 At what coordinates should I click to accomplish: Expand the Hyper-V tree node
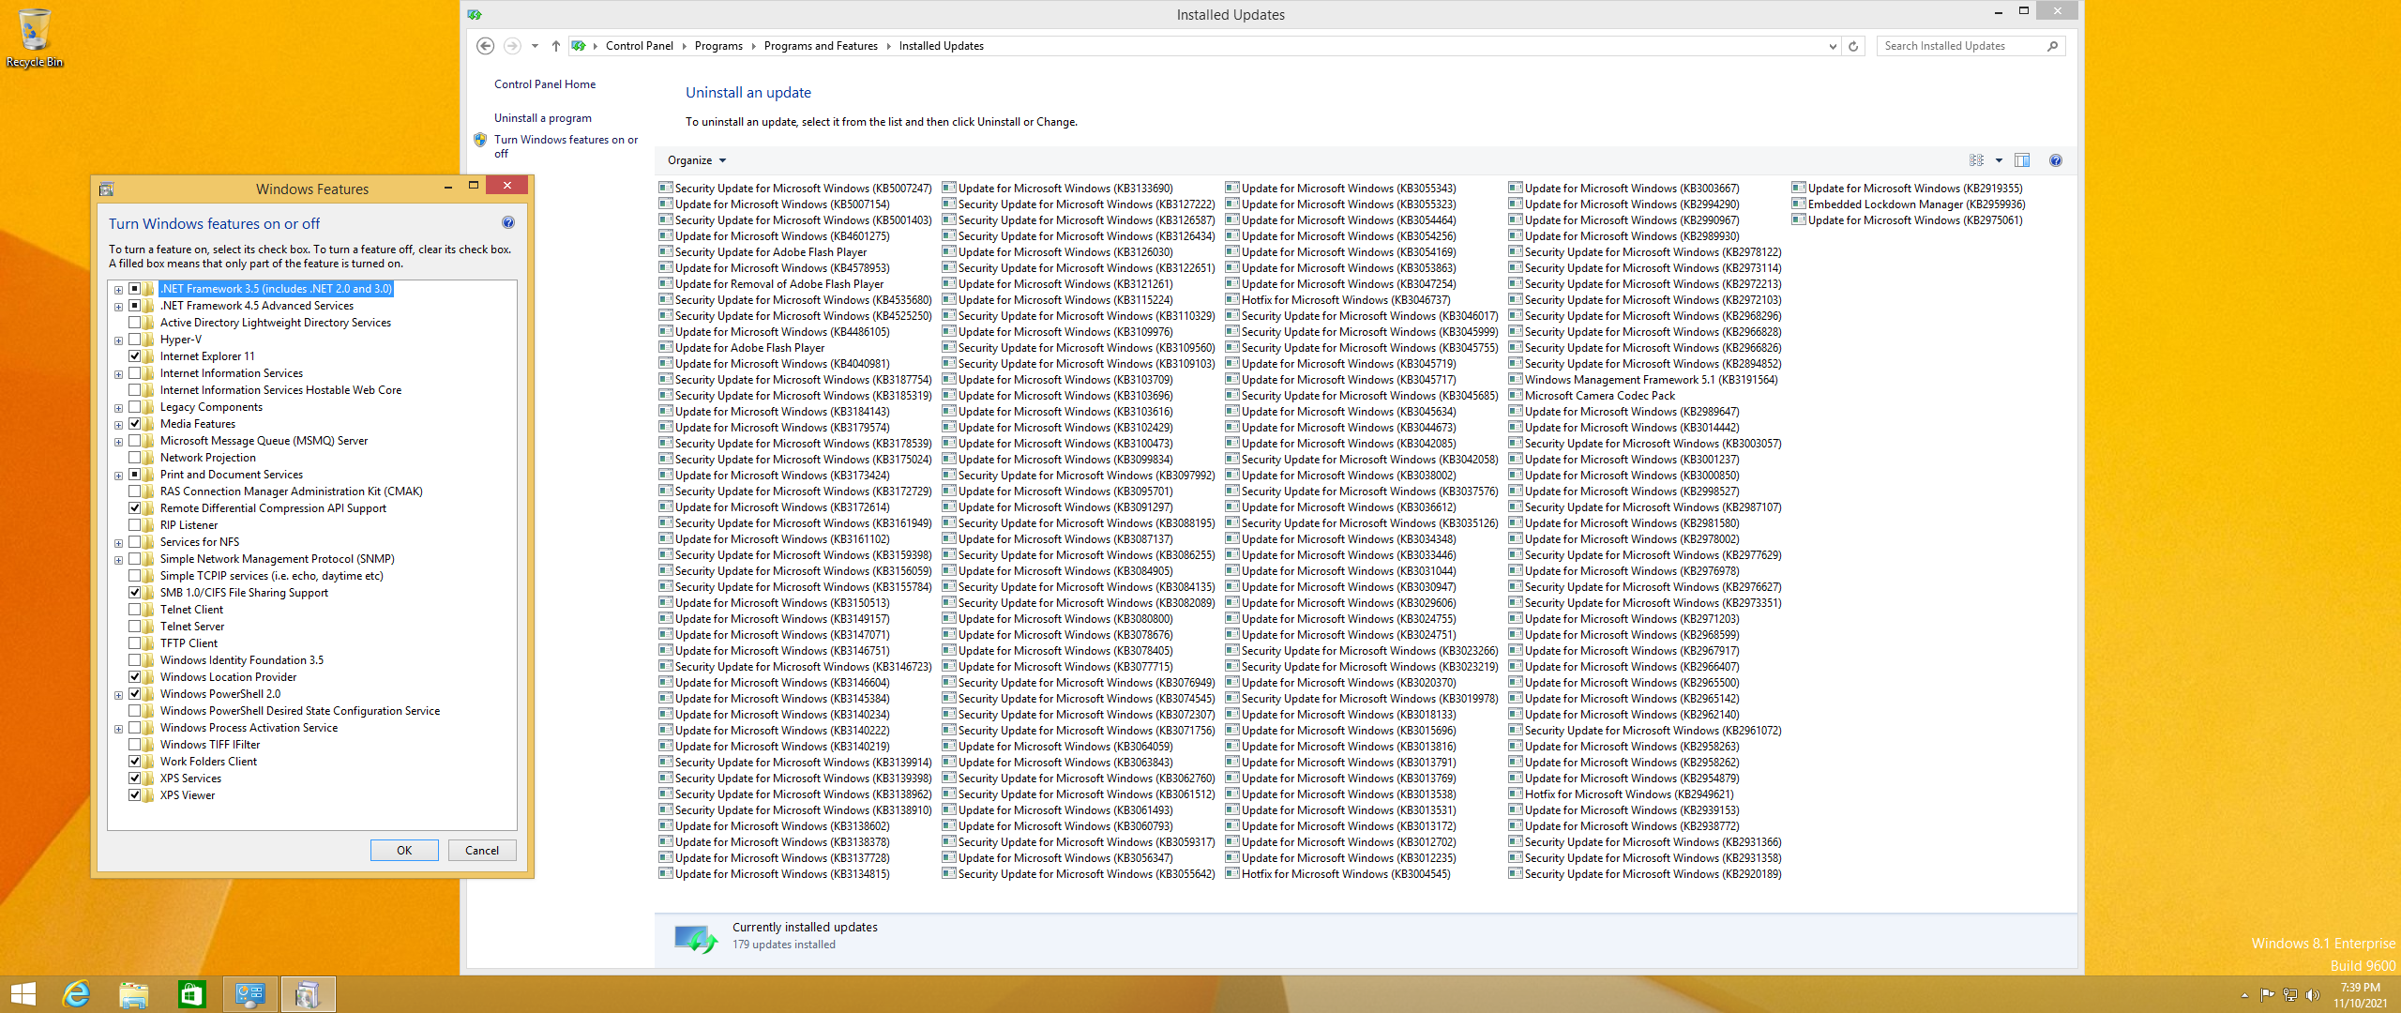(x=118, y=340)
